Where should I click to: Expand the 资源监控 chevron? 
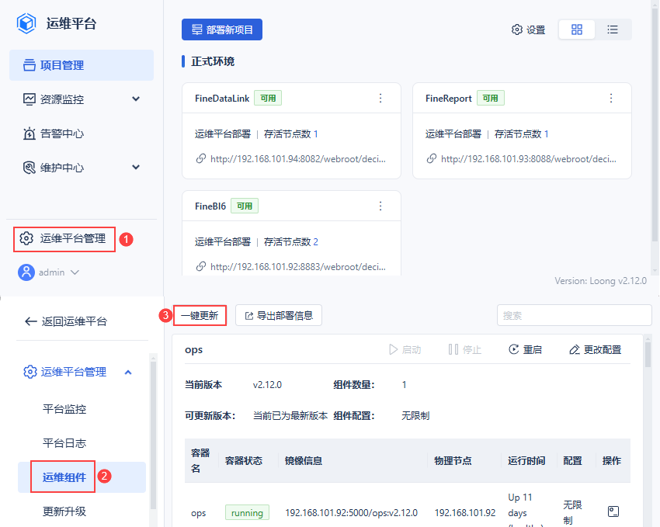(136, 99)
